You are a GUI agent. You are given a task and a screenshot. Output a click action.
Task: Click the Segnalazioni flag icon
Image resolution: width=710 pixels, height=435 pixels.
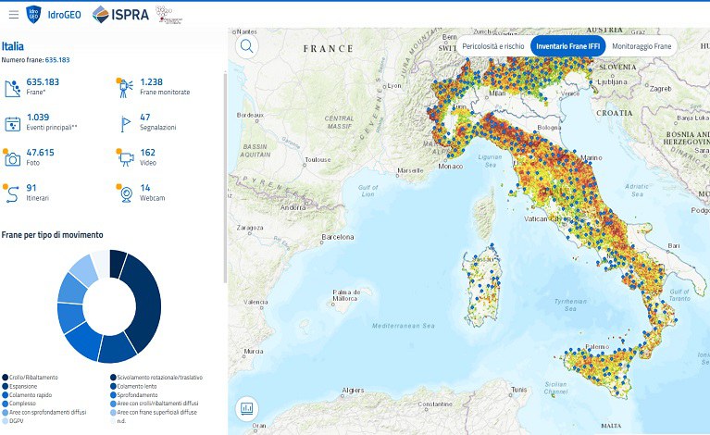point(125,123)
